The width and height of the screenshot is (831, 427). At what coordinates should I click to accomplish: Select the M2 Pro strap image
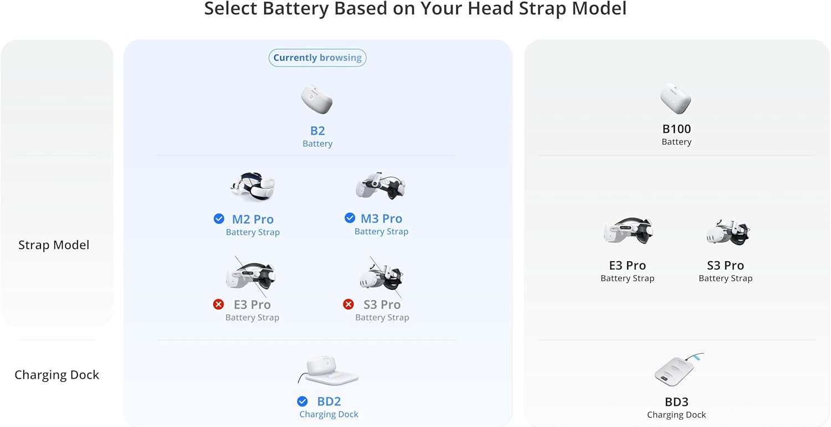[253, 188]
